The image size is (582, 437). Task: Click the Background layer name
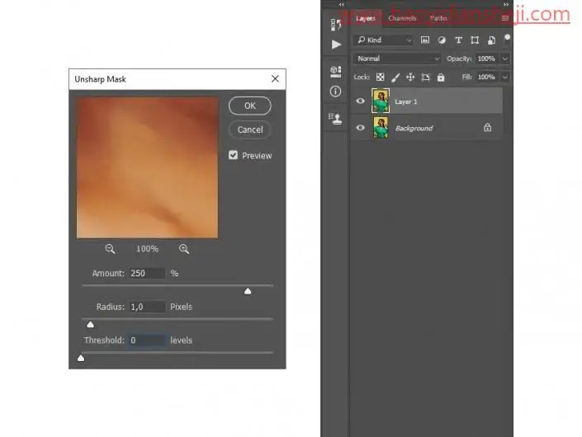(414, 129)
